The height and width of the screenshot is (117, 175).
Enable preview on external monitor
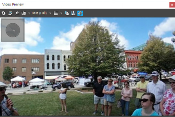point(10,13)
